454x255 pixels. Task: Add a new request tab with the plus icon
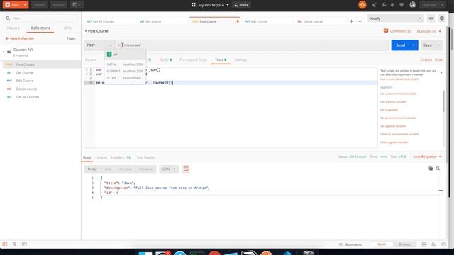pyautogui.click(x=351, y=21)
